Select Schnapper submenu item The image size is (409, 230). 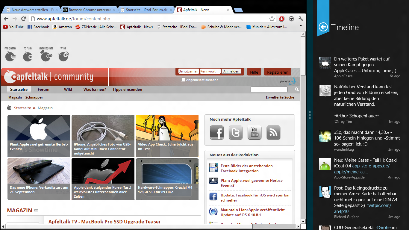click(34, 97)
